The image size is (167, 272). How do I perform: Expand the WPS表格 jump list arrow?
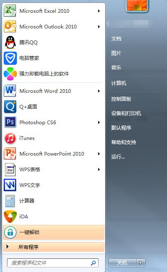coord(99,170)
